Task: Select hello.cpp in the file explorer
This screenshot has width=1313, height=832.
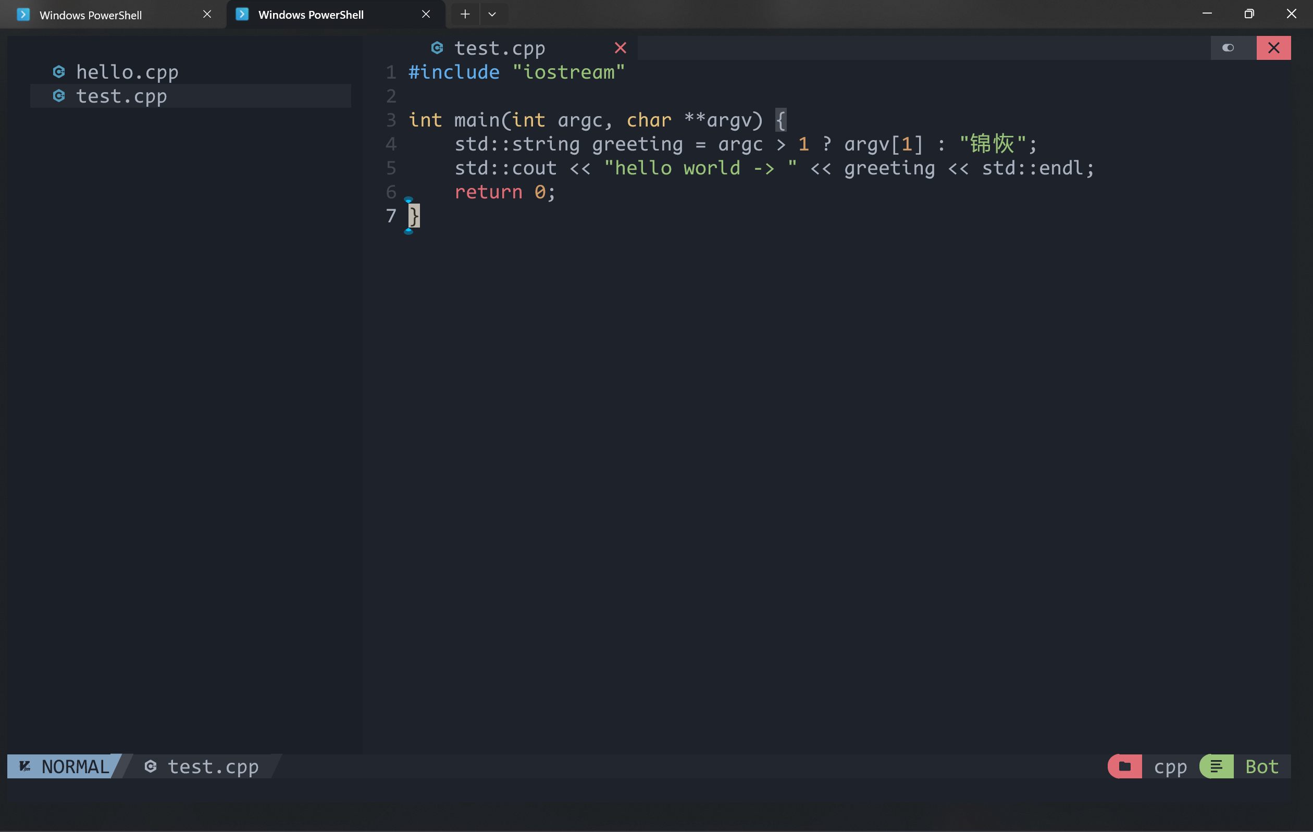Action: click(x=127, y=71)
